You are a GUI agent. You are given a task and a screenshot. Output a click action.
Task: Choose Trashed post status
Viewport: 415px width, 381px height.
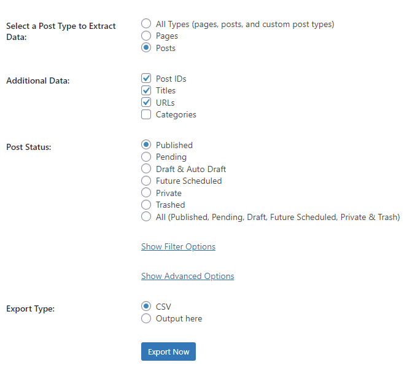146,205
